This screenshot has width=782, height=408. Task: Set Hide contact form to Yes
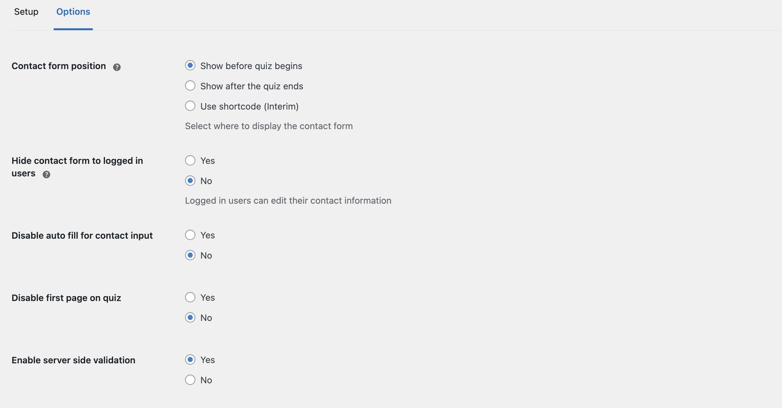point(190,160)
